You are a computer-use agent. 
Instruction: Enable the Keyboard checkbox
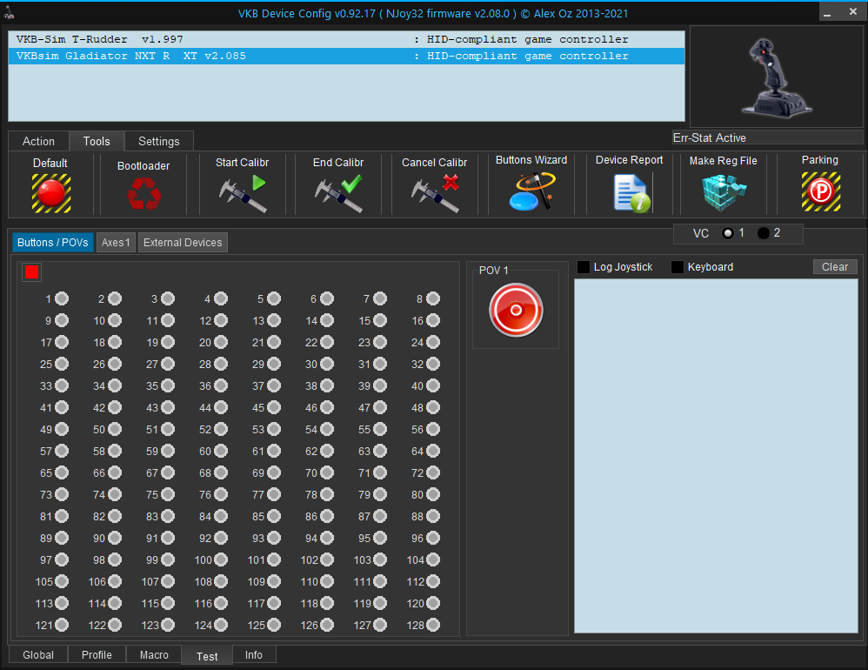click(677, 267)
